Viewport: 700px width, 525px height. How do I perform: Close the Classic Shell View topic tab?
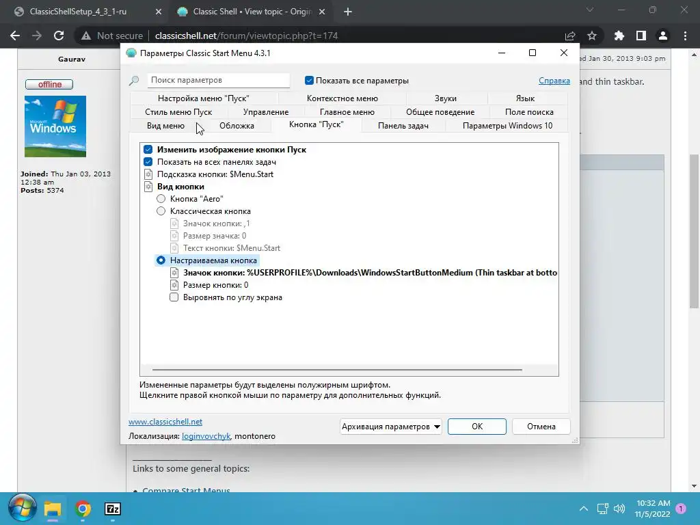[x=322, y=12]
